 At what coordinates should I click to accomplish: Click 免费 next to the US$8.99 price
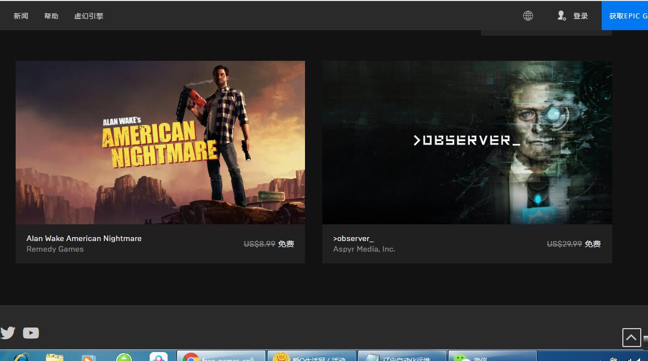click(x=286, y=244)
